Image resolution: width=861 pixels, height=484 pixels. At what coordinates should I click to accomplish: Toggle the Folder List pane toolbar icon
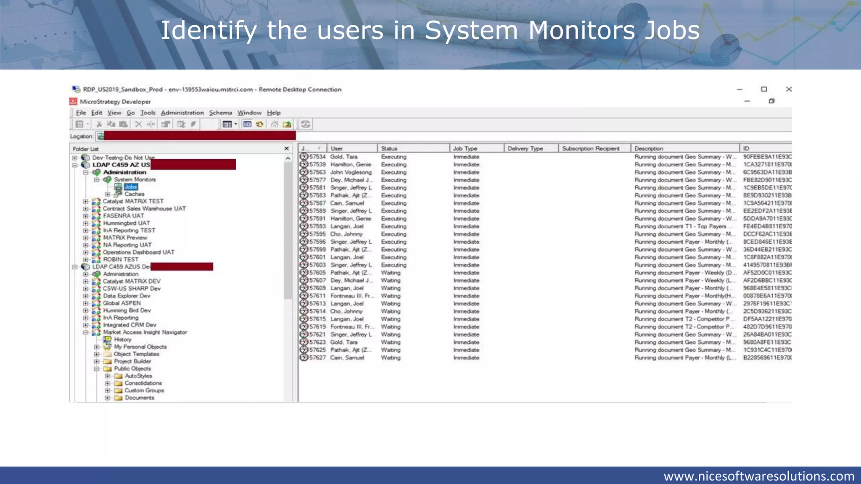click(x=248, y=124)
